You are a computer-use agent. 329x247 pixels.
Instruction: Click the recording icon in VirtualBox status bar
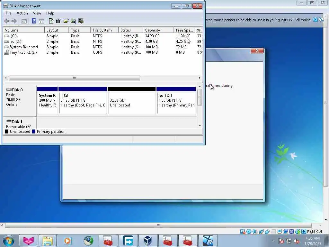coord(285,232)
